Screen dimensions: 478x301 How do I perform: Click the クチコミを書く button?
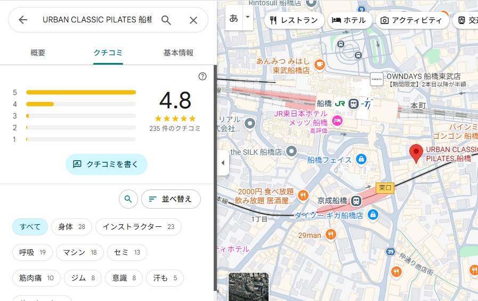pyautogui.click(x=106, y=164)
